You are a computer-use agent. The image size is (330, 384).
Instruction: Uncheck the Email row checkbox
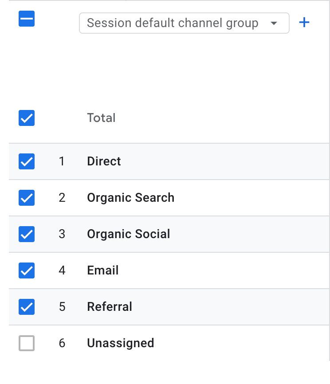[27, 270]
